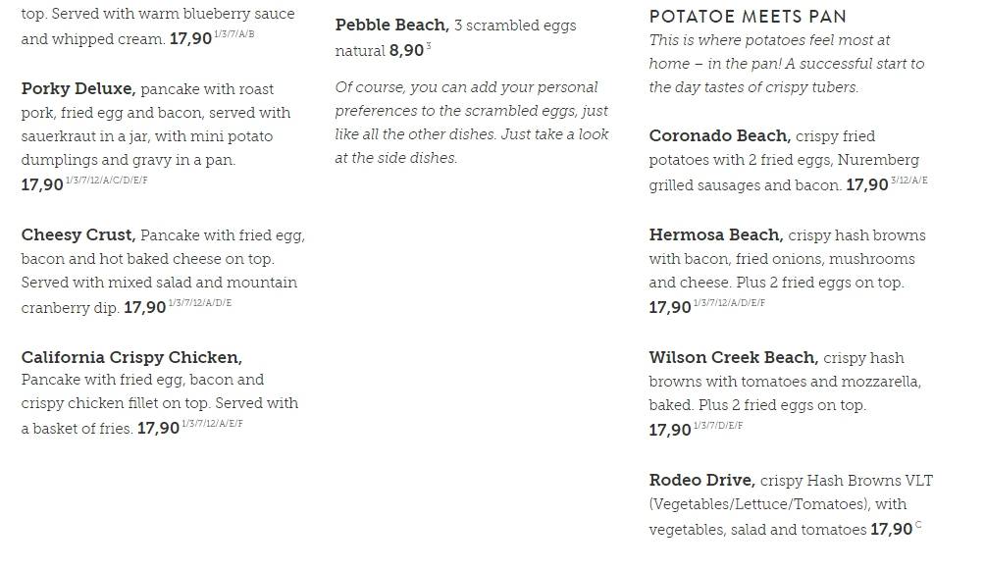Click the Porky Deluxe dish title
The width and height of the screenshot is (985, 570).
point(78,88)
